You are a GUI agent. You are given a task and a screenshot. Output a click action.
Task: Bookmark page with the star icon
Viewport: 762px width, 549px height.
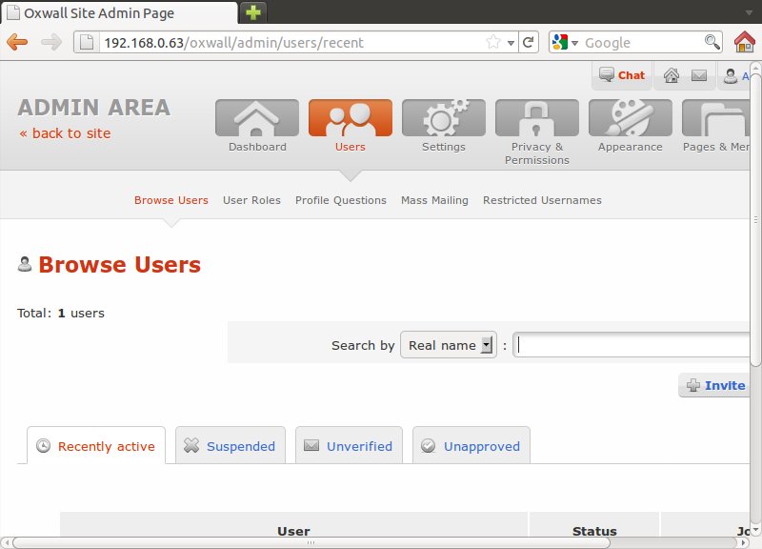tap(493, 42)
